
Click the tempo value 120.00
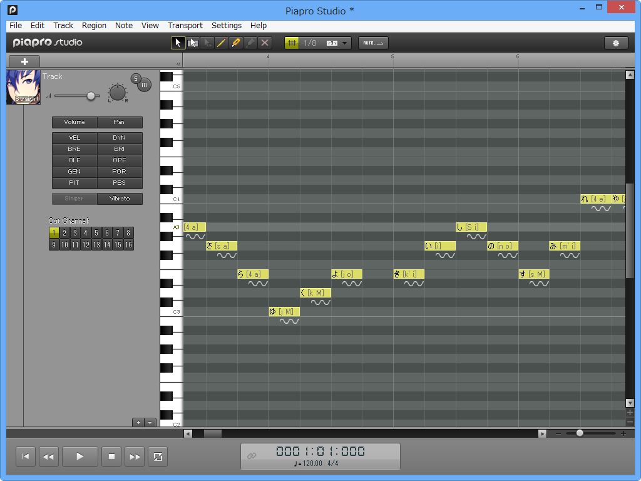pos(312,463)
